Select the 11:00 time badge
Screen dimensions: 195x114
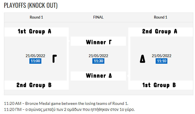point(35,61)
